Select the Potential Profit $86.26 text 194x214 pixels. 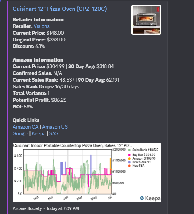(39, 100)
